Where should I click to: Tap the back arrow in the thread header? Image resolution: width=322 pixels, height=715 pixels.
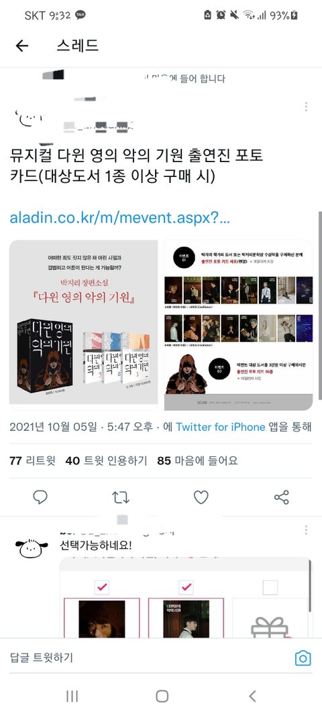coord(22,45)
